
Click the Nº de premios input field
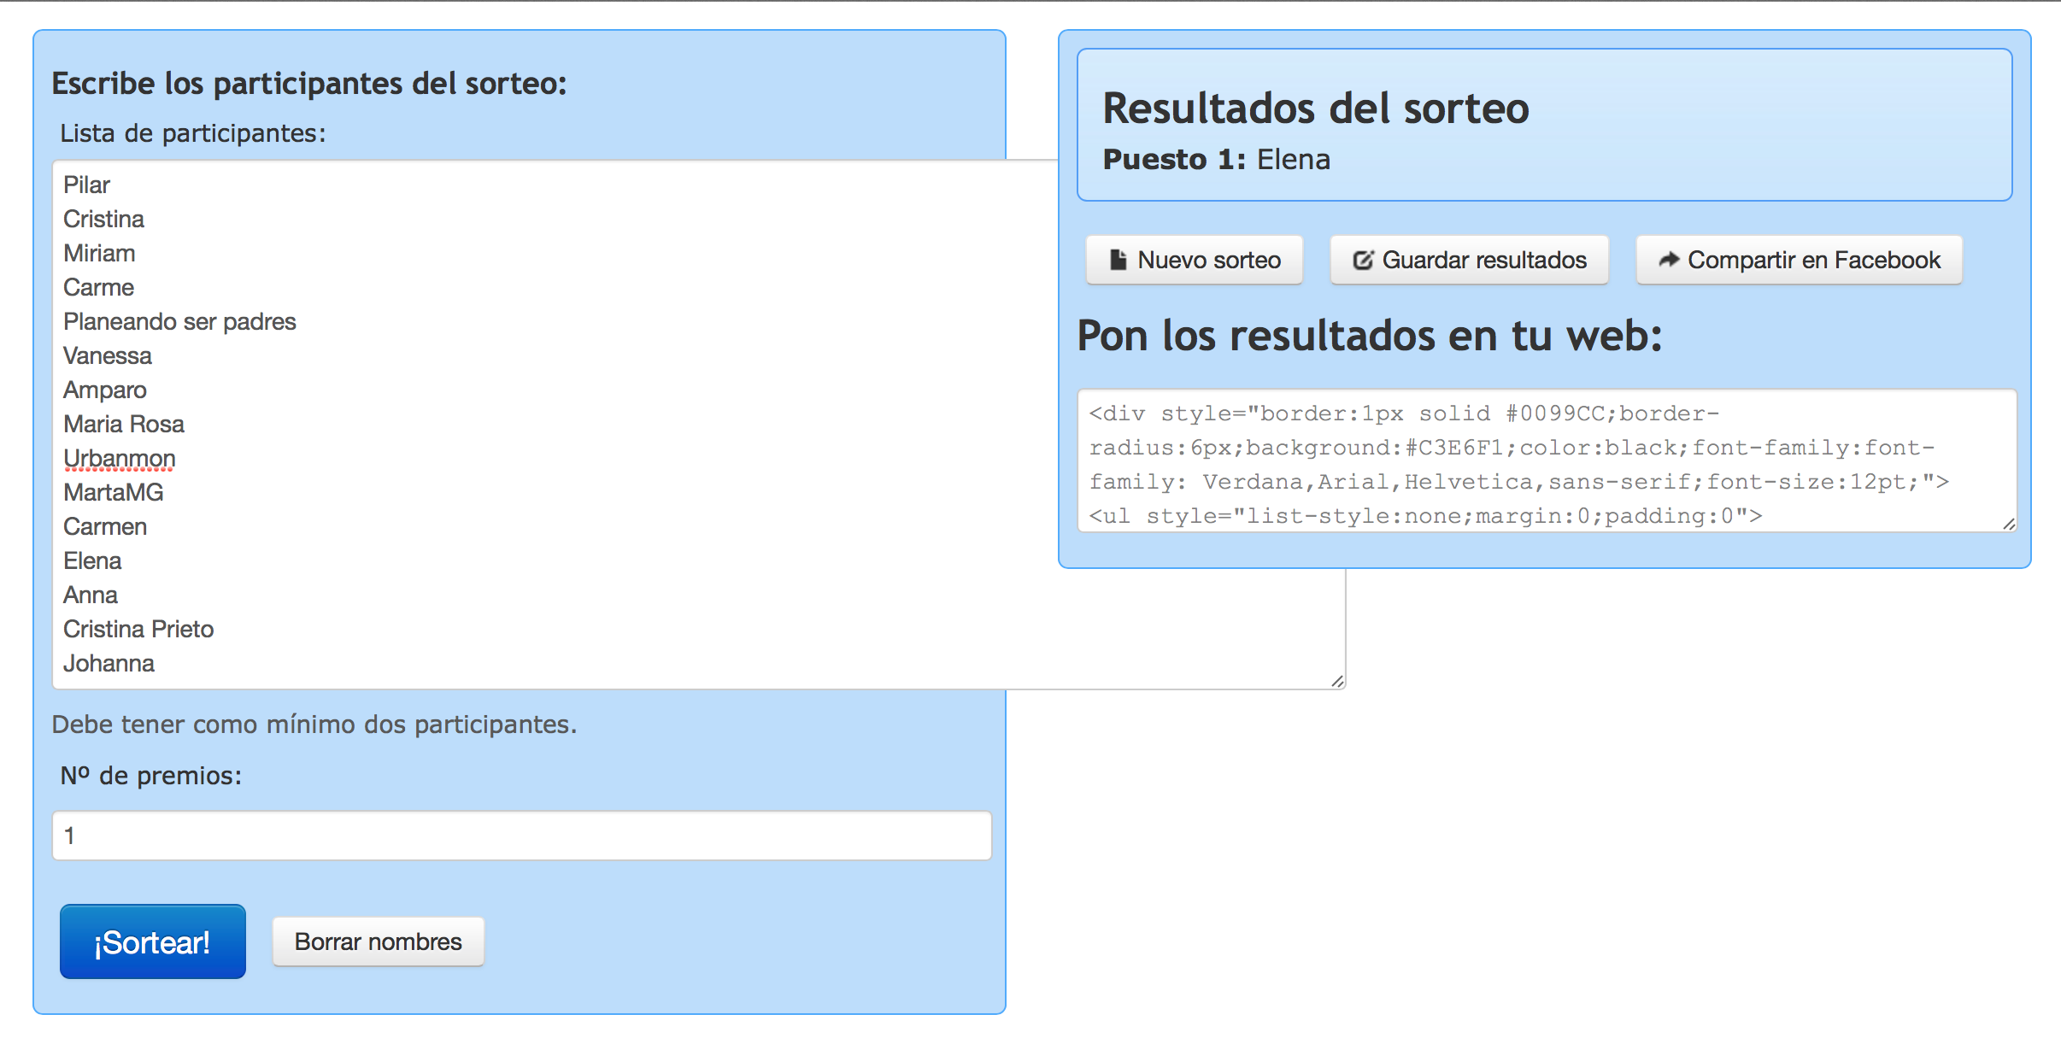pos(522,836)
